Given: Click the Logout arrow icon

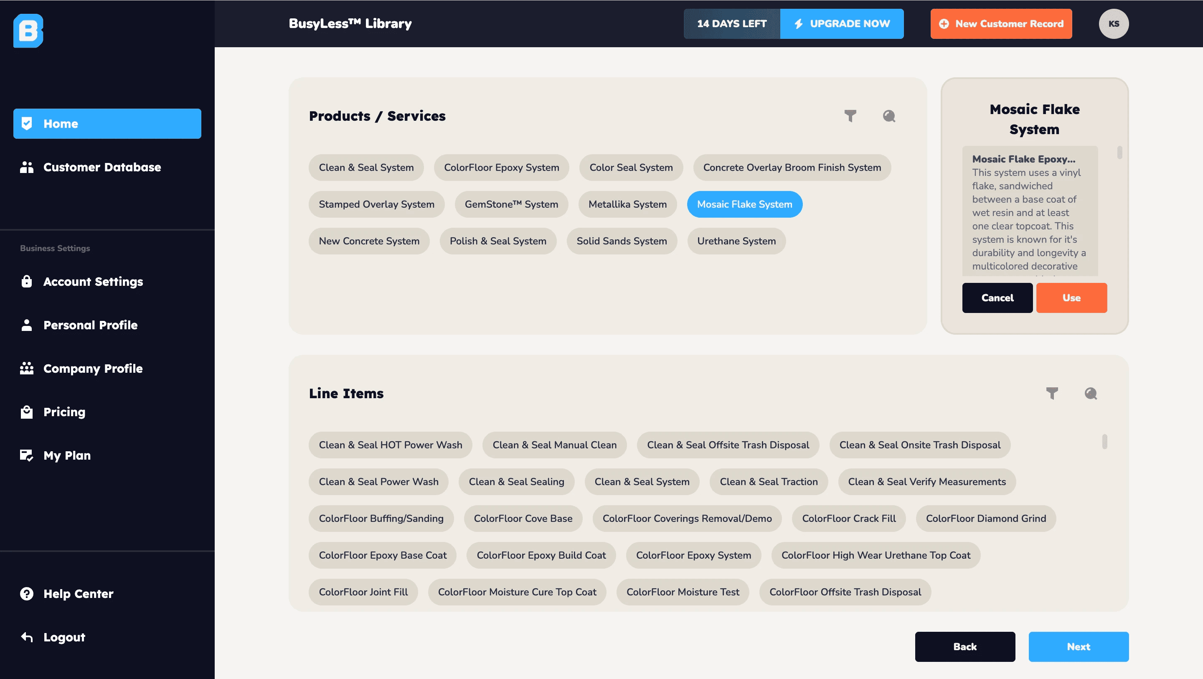Looking at the screenshot, I should (27, 637).
